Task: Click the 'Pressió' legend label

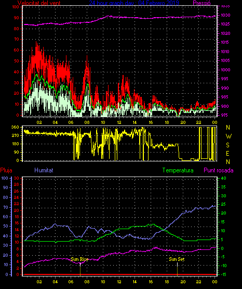Action: [x=202, y=3]
